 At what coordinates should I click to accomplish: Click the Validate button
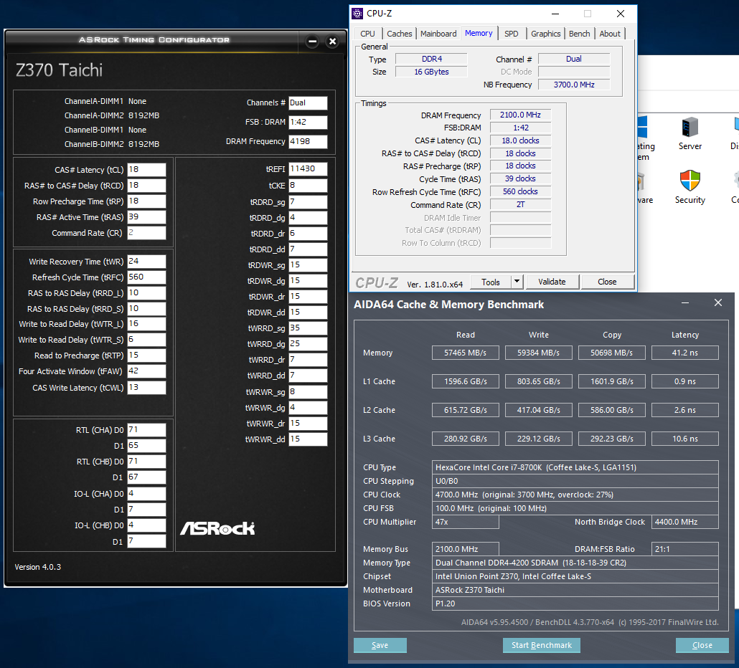tap(552, 282)
